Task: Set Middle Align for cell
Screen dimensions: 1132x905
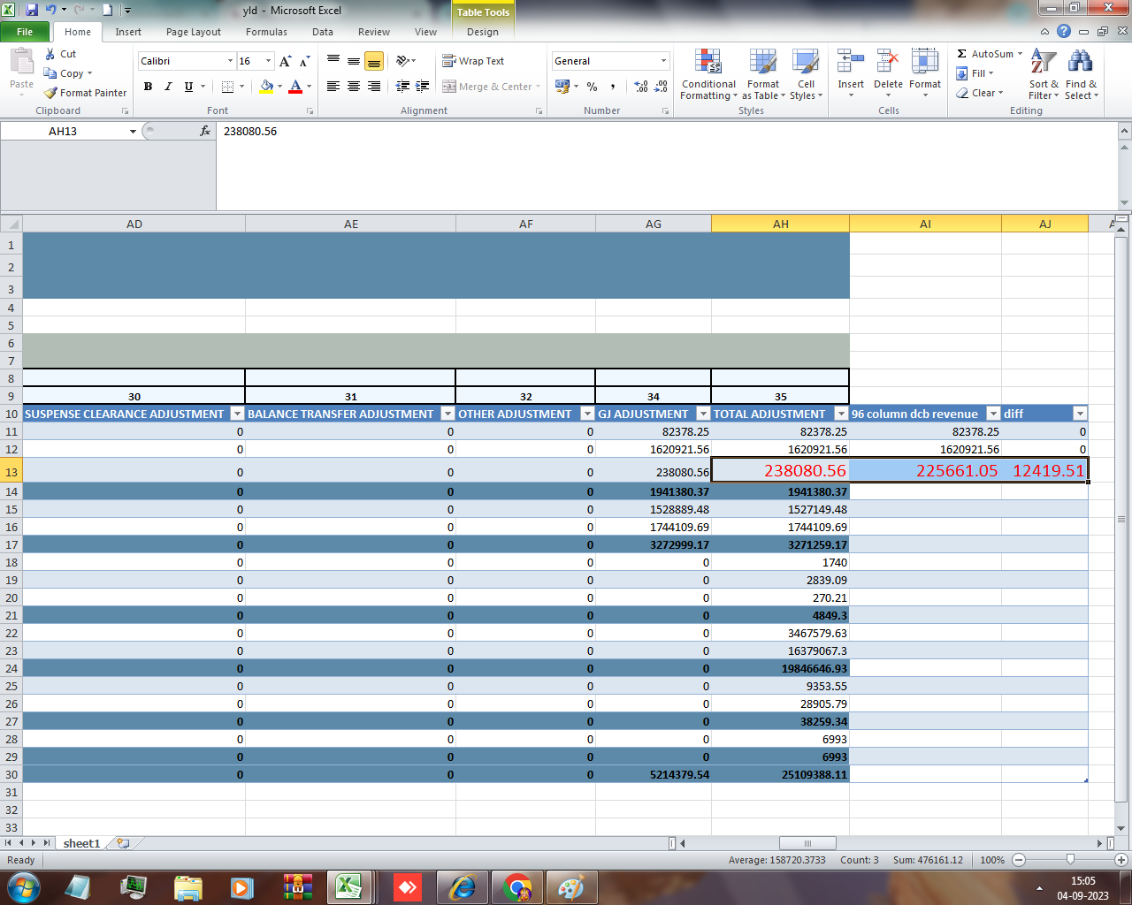Action: (354, 61)
